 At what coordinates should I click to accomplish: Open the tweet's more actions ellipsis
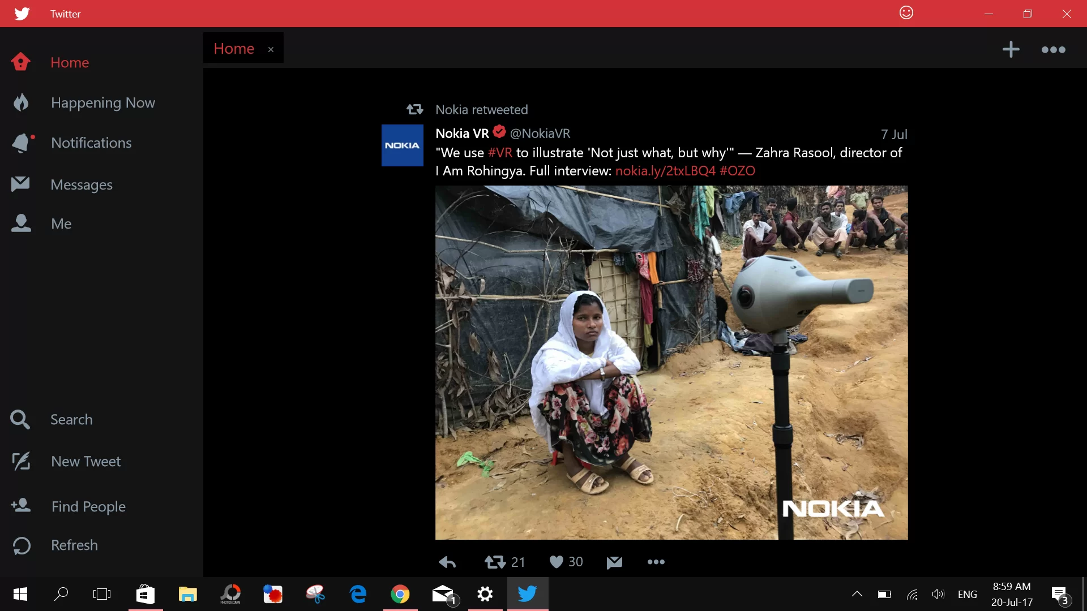(x=656, y=562)
